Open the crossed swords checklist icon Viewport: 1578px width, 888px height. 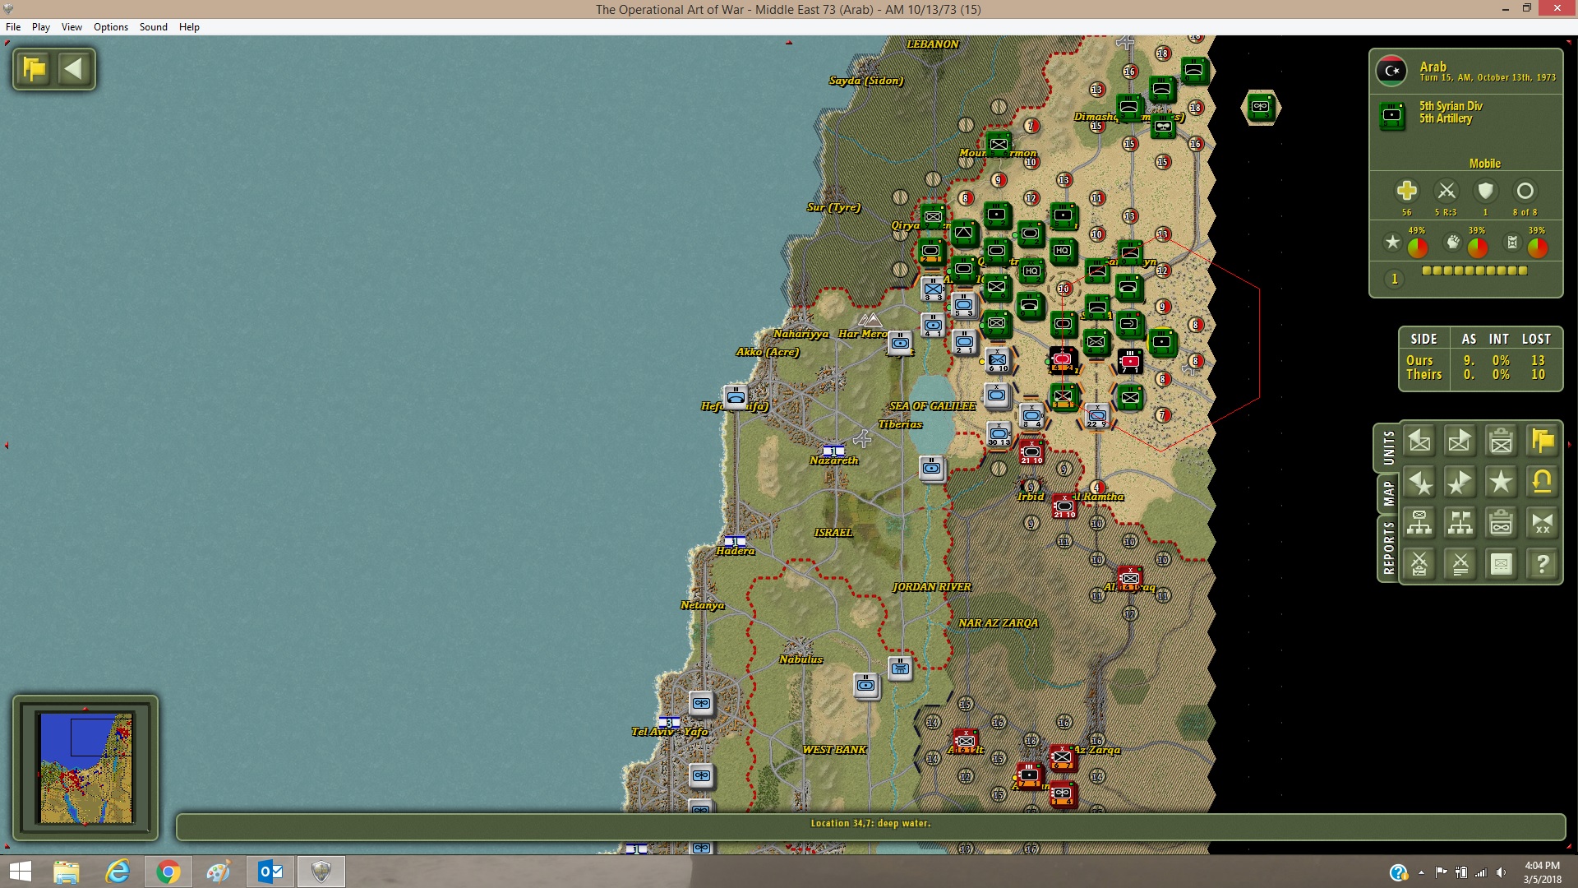click(1419, 564)
